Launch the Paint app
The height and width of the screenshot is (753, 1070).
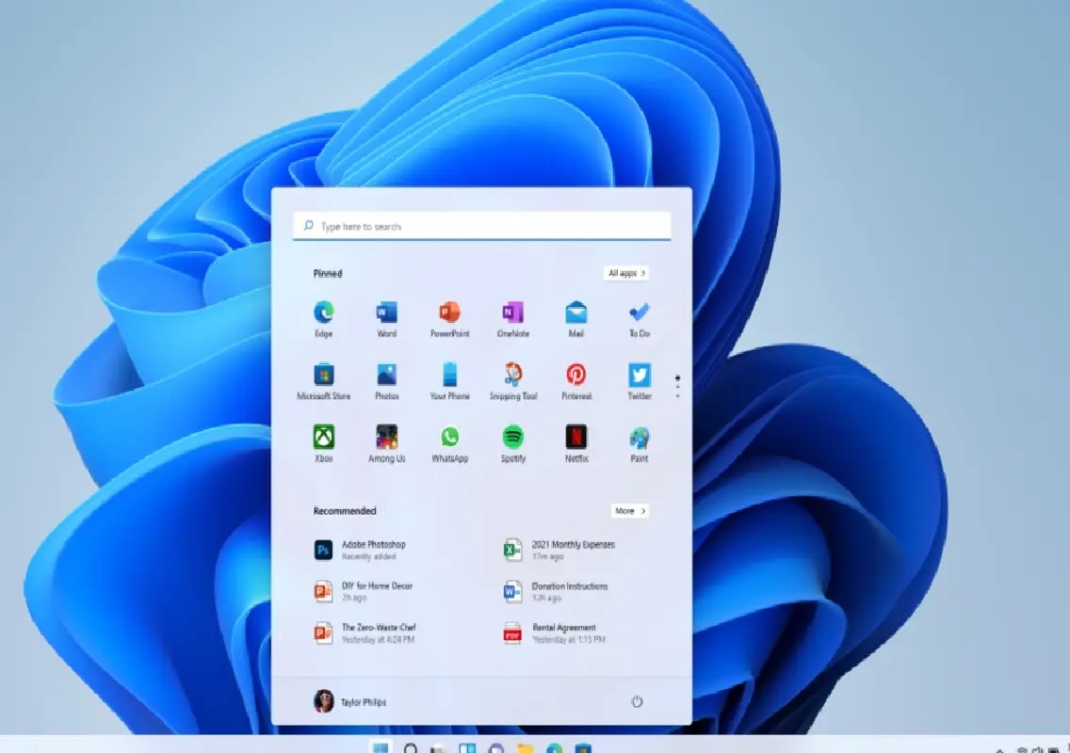coord(640,443)
